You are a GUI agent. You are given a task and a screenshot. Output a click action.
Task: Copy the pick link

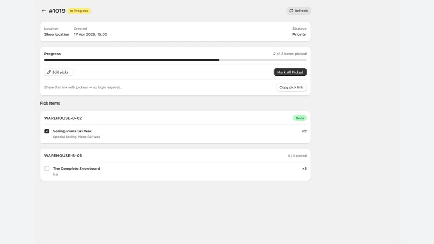pyautogui.click(x=291, y=87)
